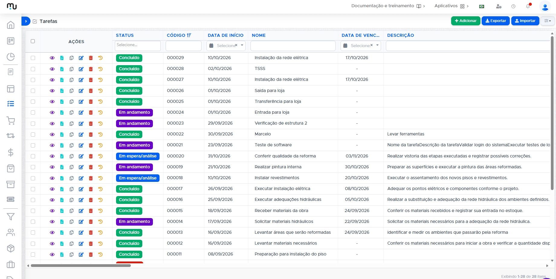Open the column settings dropdown button
The height and width of the screenshot is (279, 556).
coord(548,21)
